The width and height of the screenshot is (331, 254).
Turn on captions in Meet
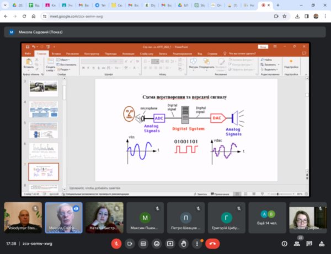[143, 243]
